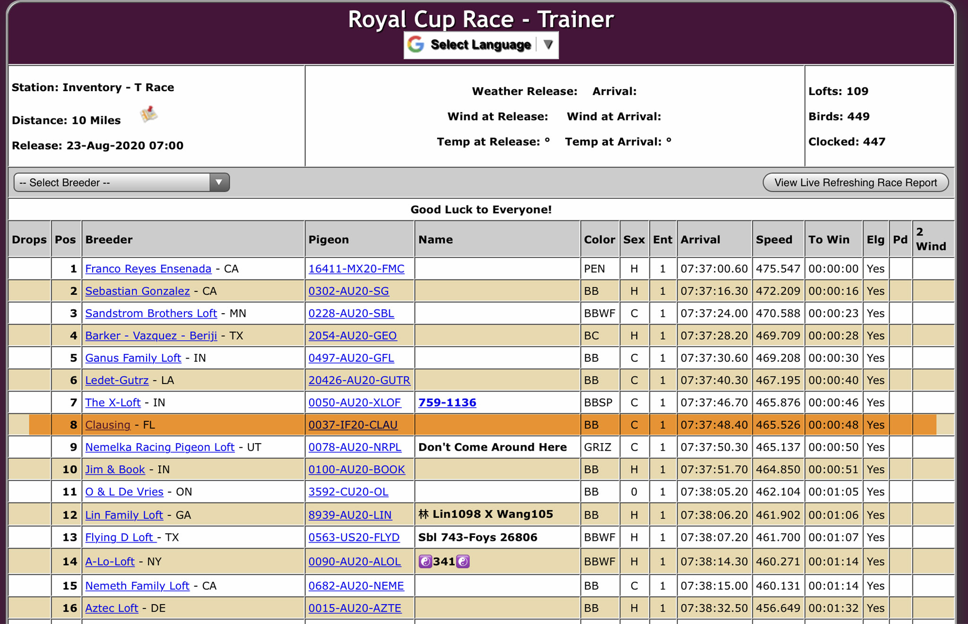
Task: Click the Drops column header
Action: click(x=29, y=239)
